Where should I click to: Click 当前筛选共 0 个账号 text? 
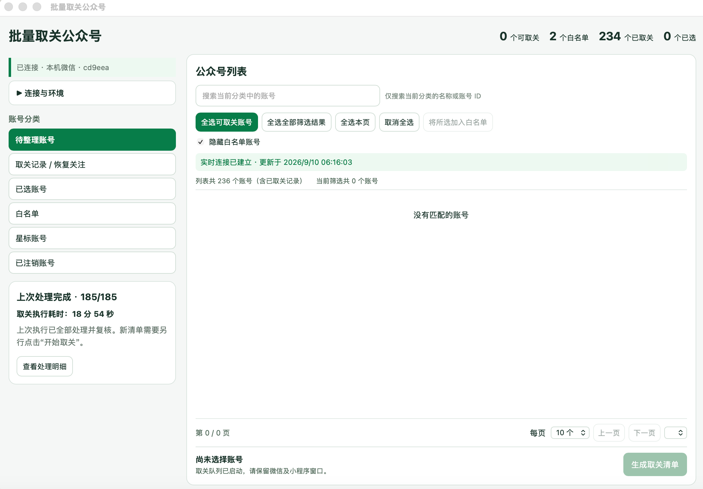[347, 181]
